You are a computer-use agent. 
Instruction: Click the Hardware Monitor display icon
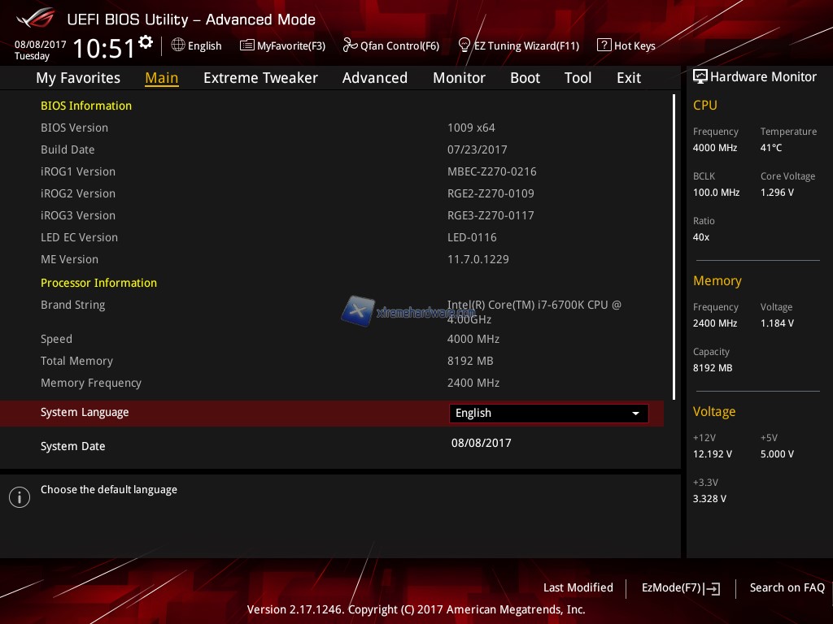tap(700, 76)
